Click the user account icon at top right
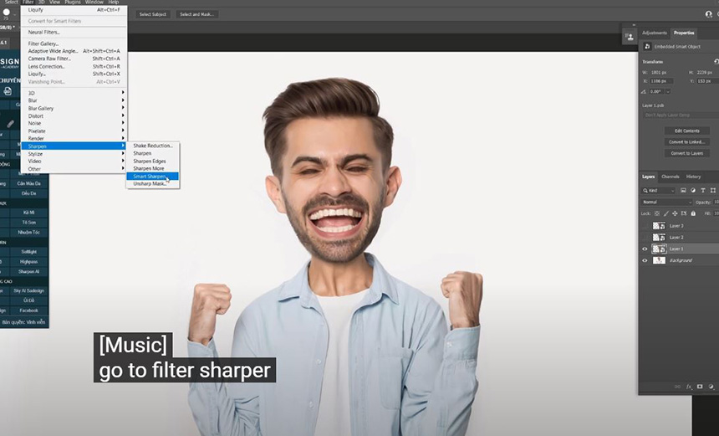The width and height of the screenshot is (719, 436). [708, 14]
